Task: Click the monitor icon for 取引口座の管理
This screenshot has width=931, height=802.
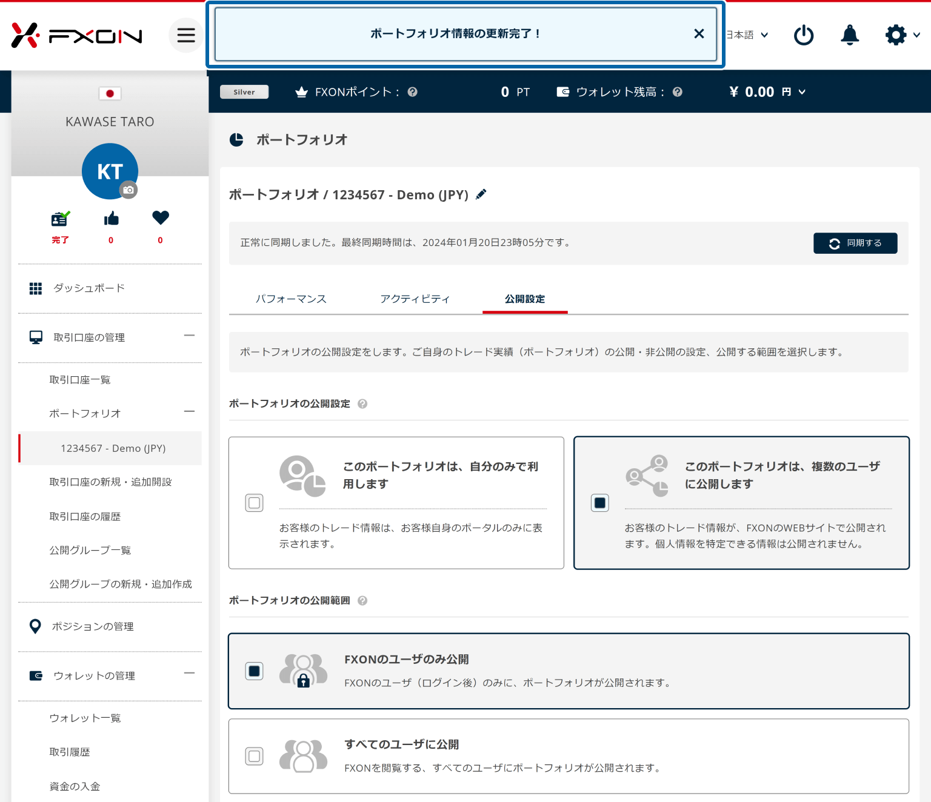Action: click(36, 337)
